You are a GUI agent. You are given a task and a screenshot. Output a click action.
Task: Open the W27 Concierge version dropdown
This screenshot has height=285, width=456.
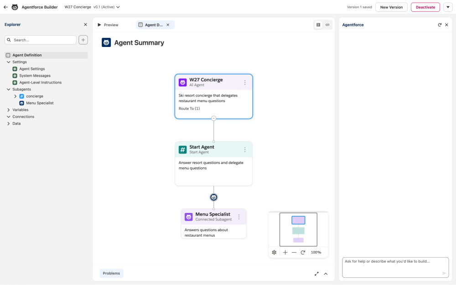118,7
